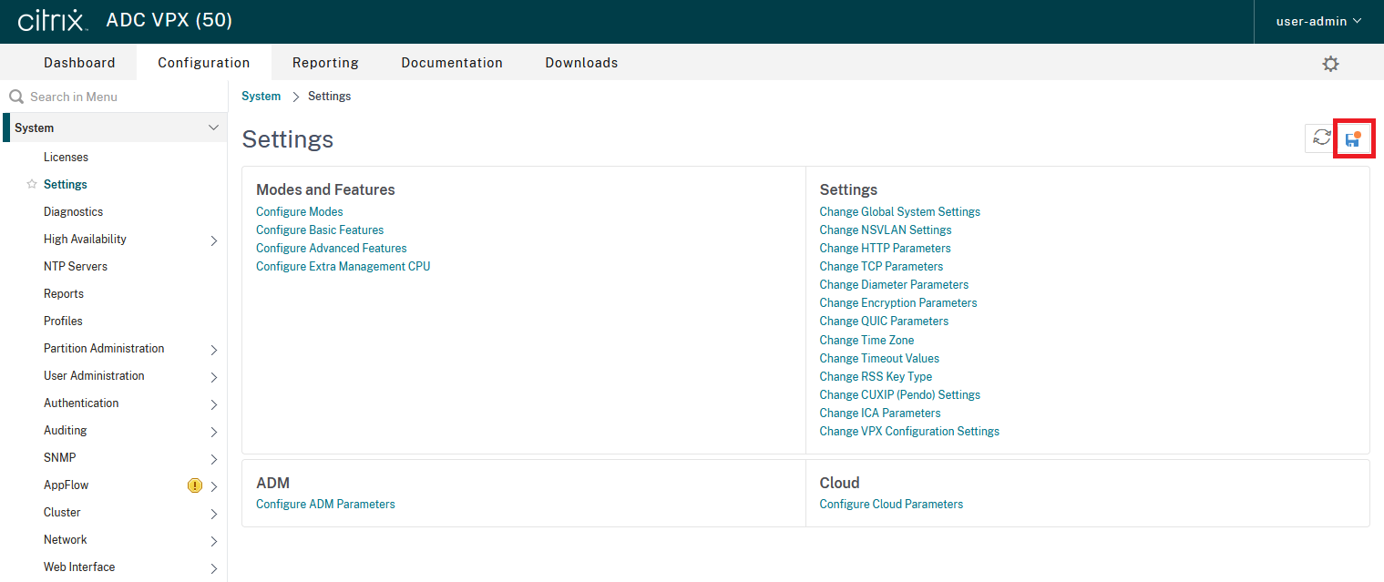
Task: Click Change Time Zone link
Action: [866, 340]
